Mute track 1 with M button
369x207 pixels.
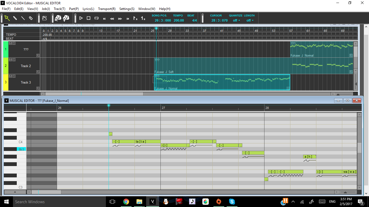(11, 43)
